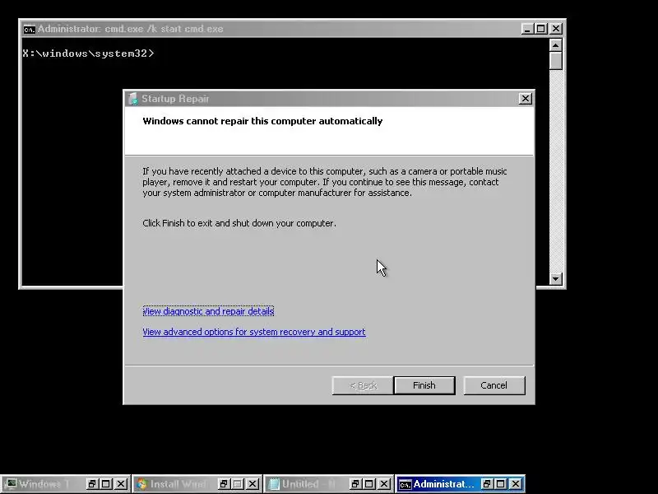Select the minimized Install Windows window title
Image resolution: width=658 pixels, height=494 pixels.
tap(178, 484)
